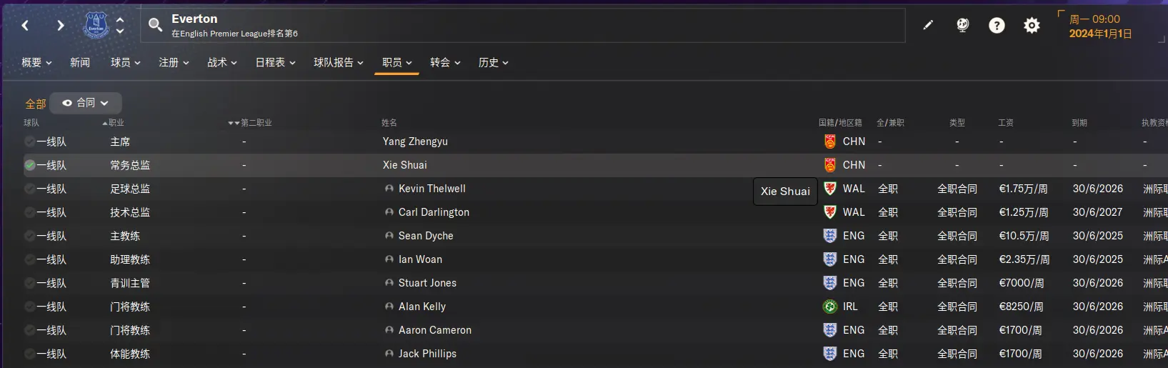
Task: Sort by the 国籍/地区籍 column header
Action: tap(840, 123)
